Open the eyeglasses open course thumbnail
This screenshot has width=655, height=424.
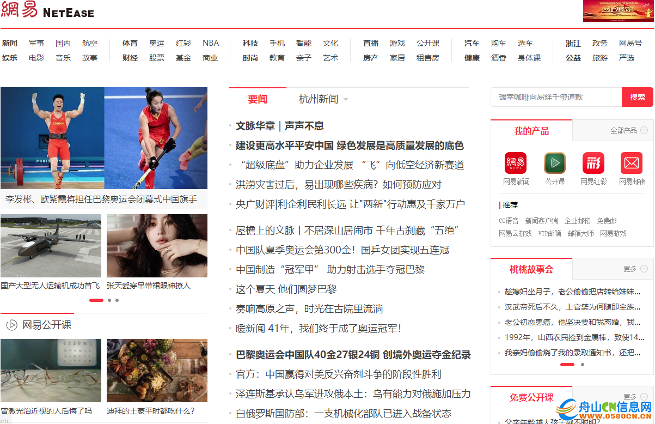point(51,371)
